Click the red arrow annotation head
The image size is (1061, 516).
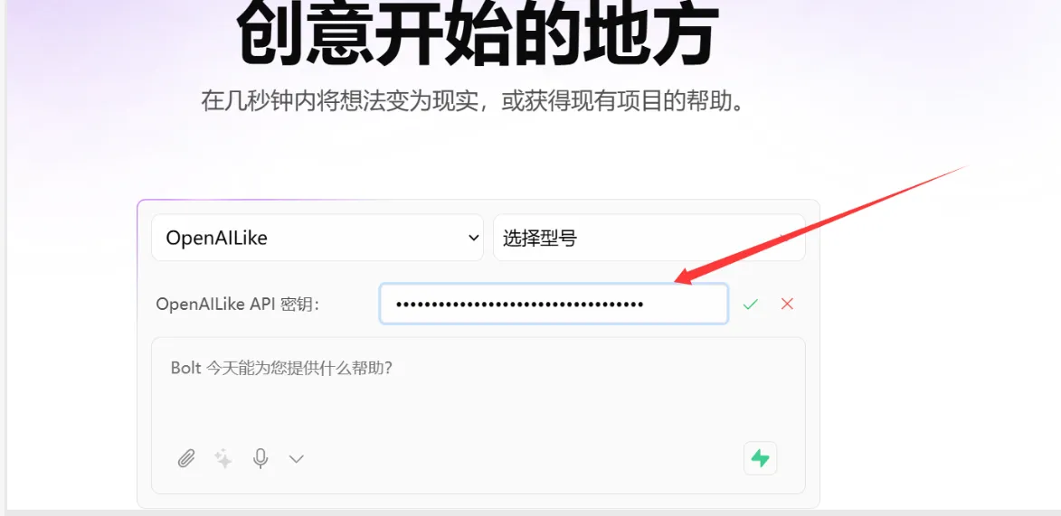coord(687,276)
